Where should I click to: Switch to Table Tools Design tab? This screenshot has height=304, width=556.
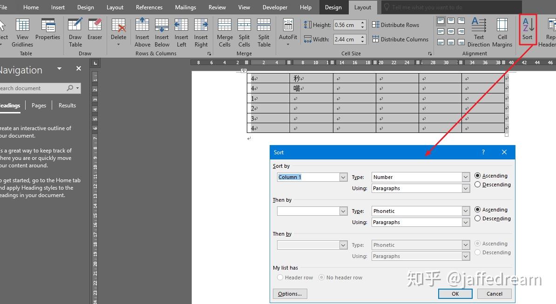pyautogui.click(x=333, y=7)
